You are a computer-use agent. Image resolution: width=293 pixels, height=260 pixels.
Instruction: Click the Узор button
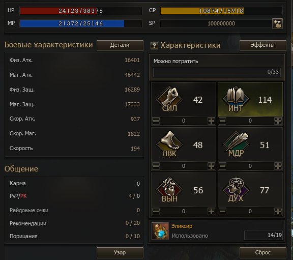pos(120,253)
